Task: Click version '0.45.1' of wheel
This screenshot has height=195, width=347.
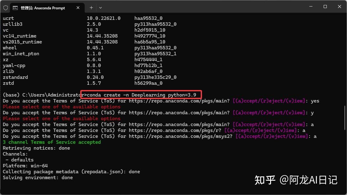Action: pyautogui.click(x=95, y=48)
